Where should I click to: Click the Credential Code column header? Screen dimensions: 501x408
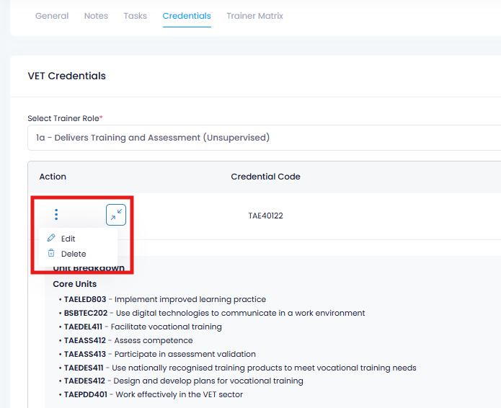[x=265, y=177]
